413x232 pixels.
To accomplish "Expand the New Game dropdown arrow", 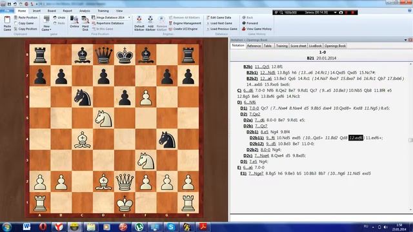I will coord(50,30).
